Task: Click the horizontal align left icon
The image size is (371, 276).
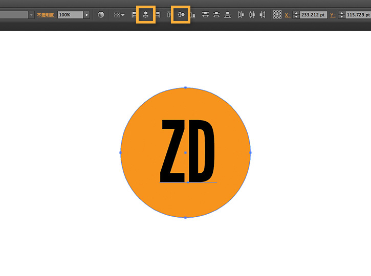Action: tap(134, 15)
